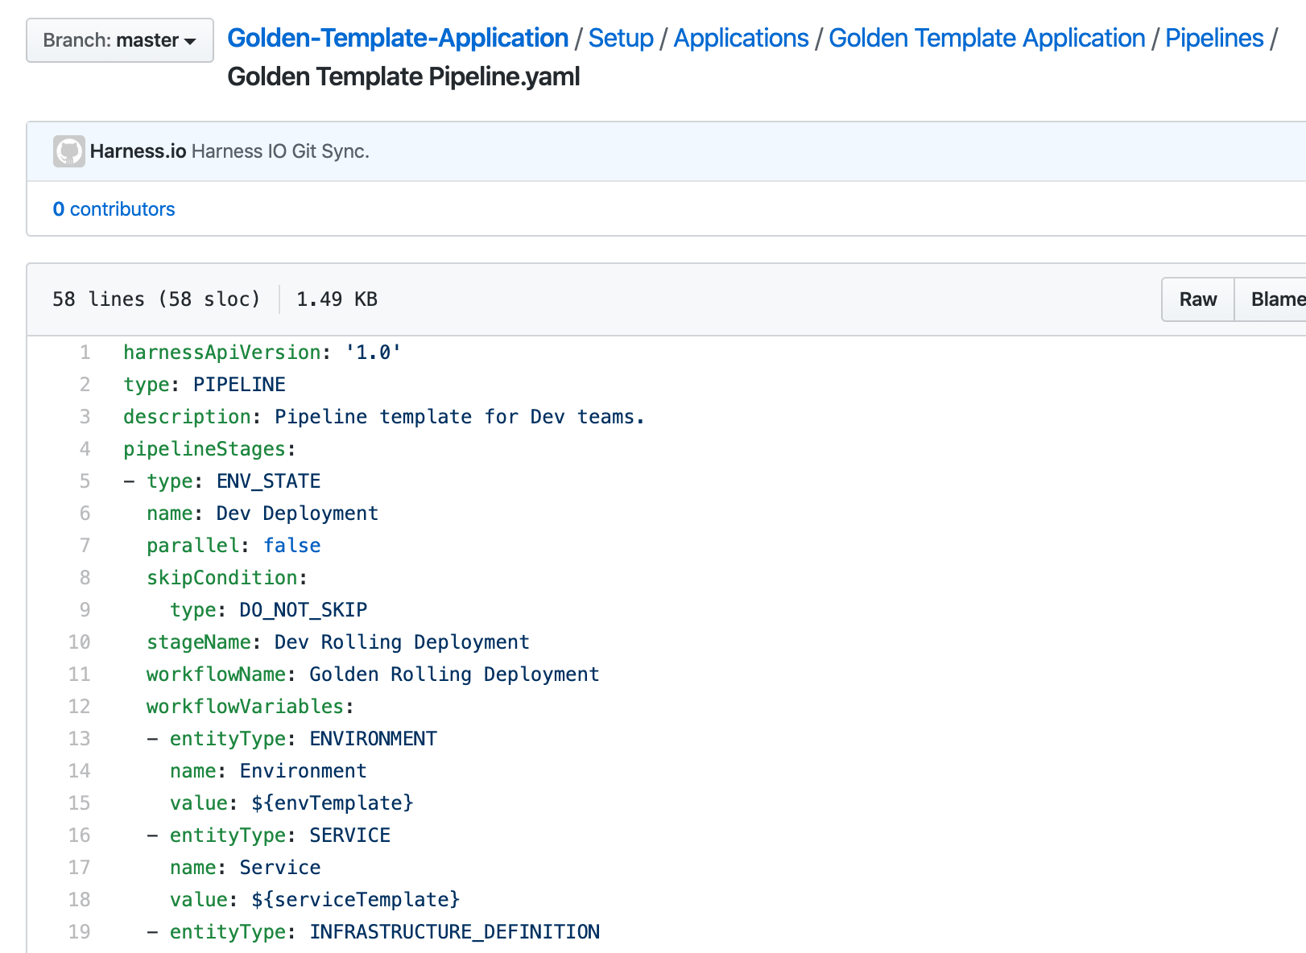This screenshot has width=1306, height=953.
Task: Click 'Dev Deployment' name value
Action: 297,514
